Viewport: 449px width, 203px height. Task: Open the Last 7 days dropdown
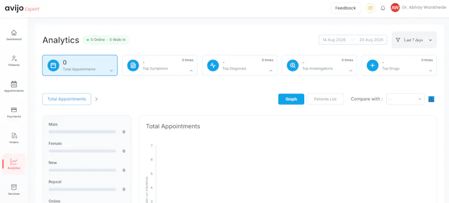[x=414, y=40]
